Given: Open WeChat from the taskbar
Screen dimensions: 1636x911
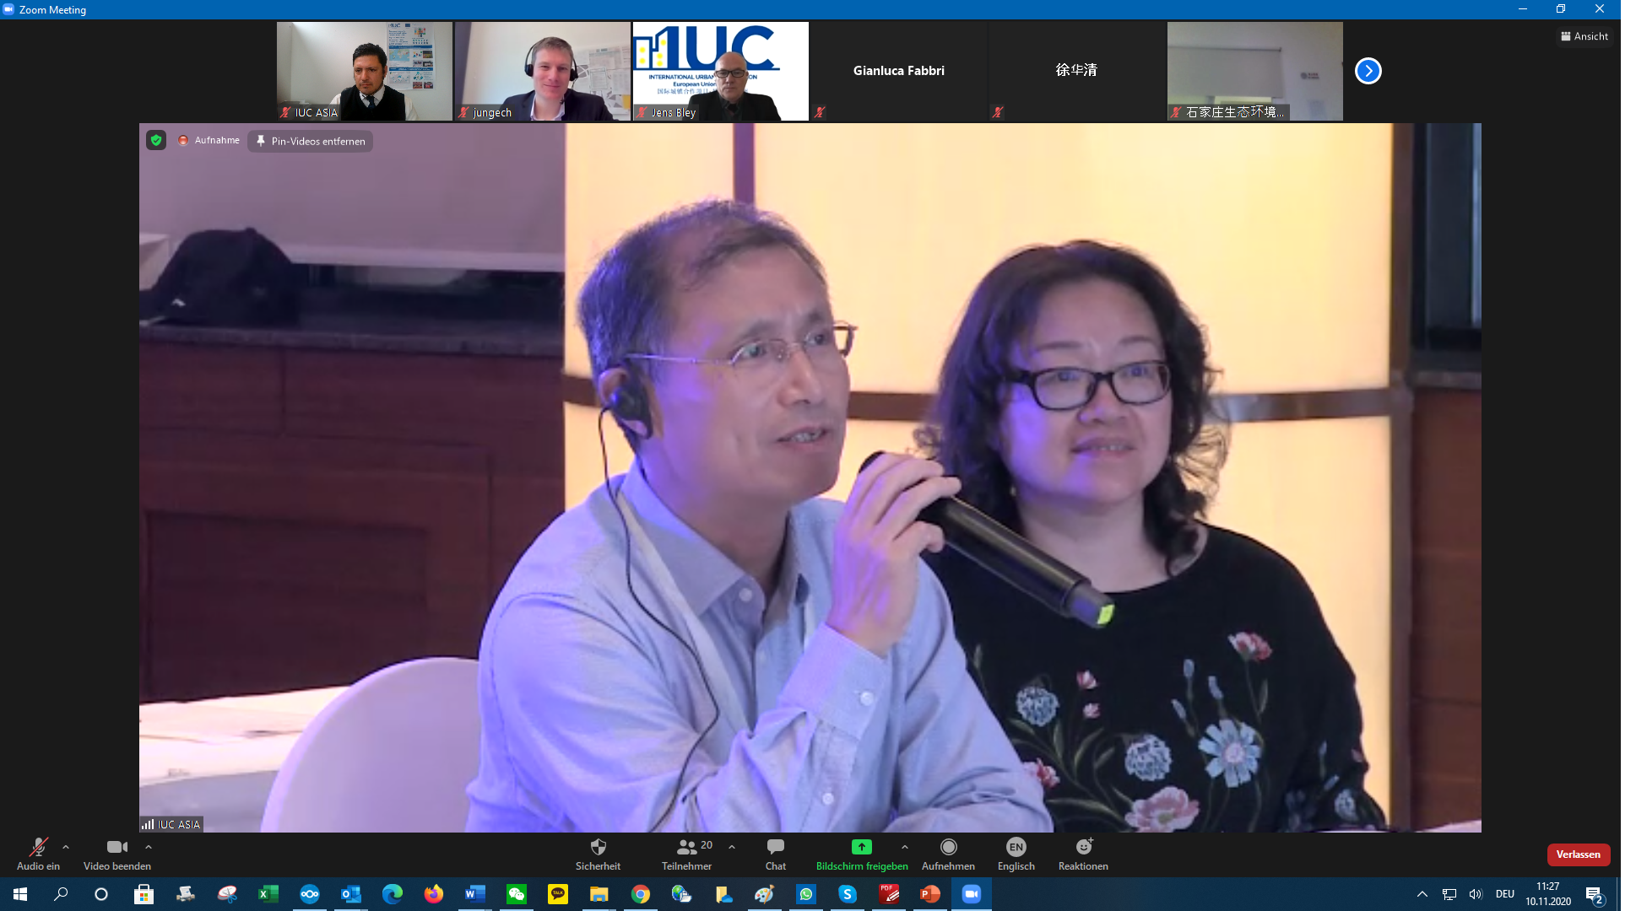Looking at the screenshot, I should click(517, 894).
